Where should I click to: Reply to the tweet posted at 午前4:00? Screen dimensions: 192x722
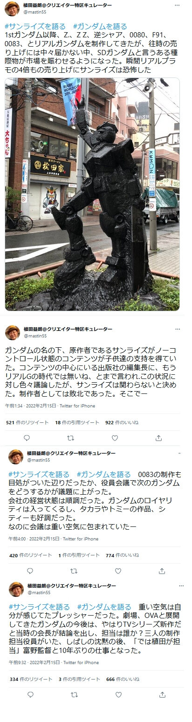click(x=30, y=571)
